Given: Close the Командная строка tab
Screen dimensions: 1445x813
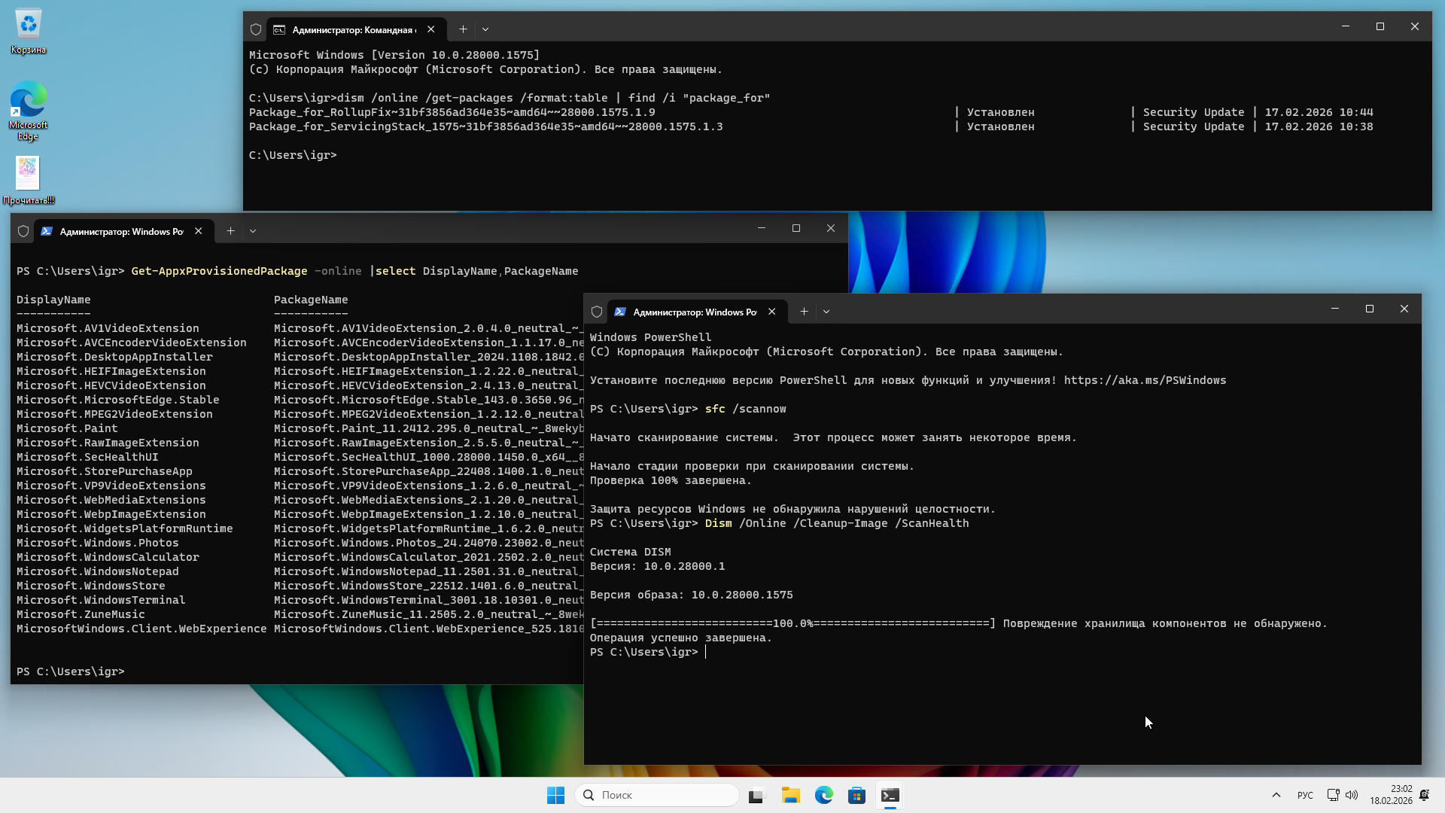Looking at the screenshot, I should pyautogui.click(x=430, y=29).
